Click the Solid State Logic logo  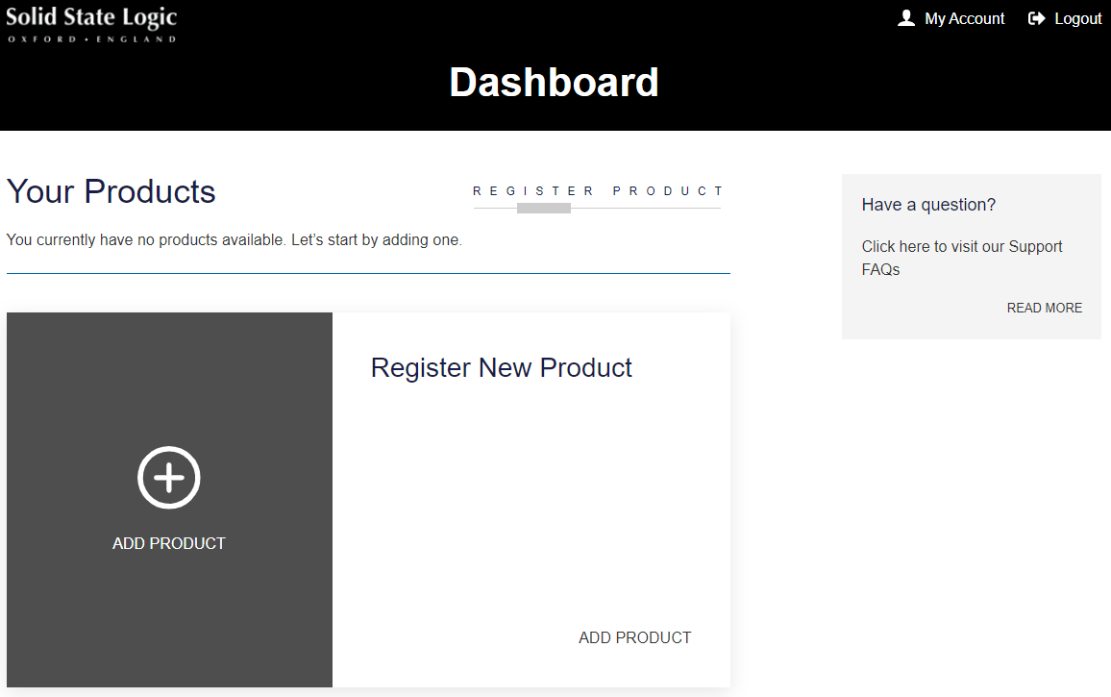point(91,19)
